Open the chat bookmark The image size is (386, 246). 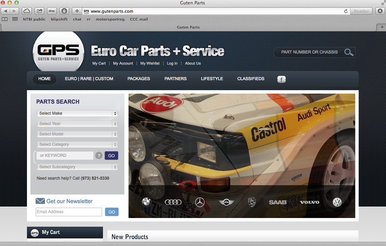(77, 19)
